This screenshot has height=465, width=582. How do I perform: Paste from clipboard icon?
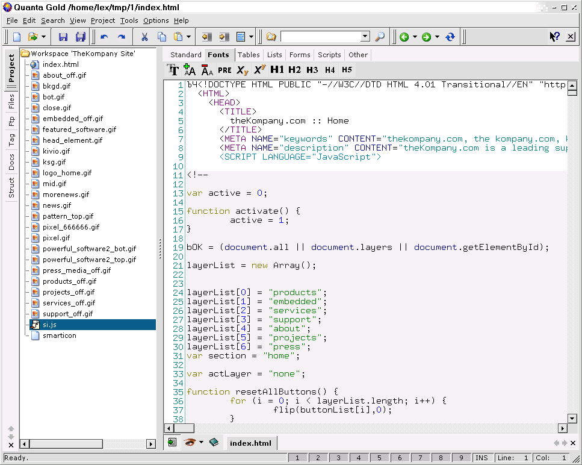click(179, 37)
